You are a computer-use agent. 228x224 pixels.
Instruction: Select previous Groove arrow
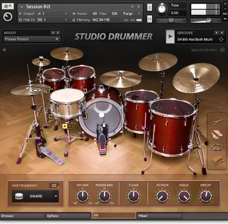tap(216, 33)
